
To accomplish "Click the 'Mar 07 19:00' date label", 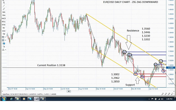I will [13, 89].
